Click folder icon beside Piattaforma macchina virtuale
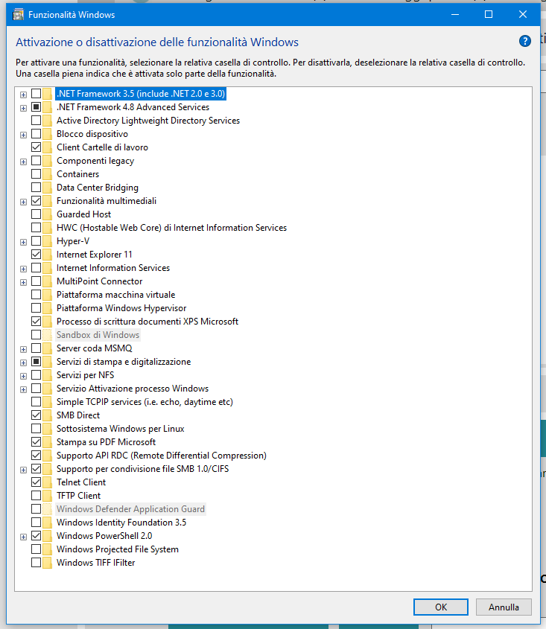This screenshot has width=546, height=629. click(x=48, y=295)
